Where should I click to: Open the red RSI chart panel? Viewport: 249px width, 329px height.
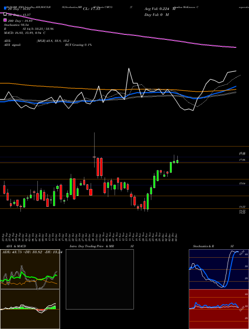(219, 309)
